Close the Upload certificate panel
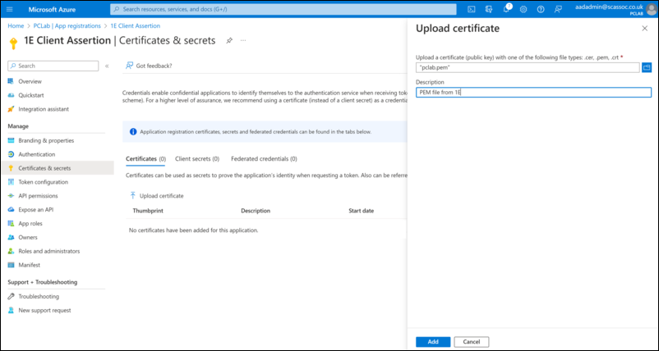The width and height of the screenshot is (659, 351). click(644, 28)
